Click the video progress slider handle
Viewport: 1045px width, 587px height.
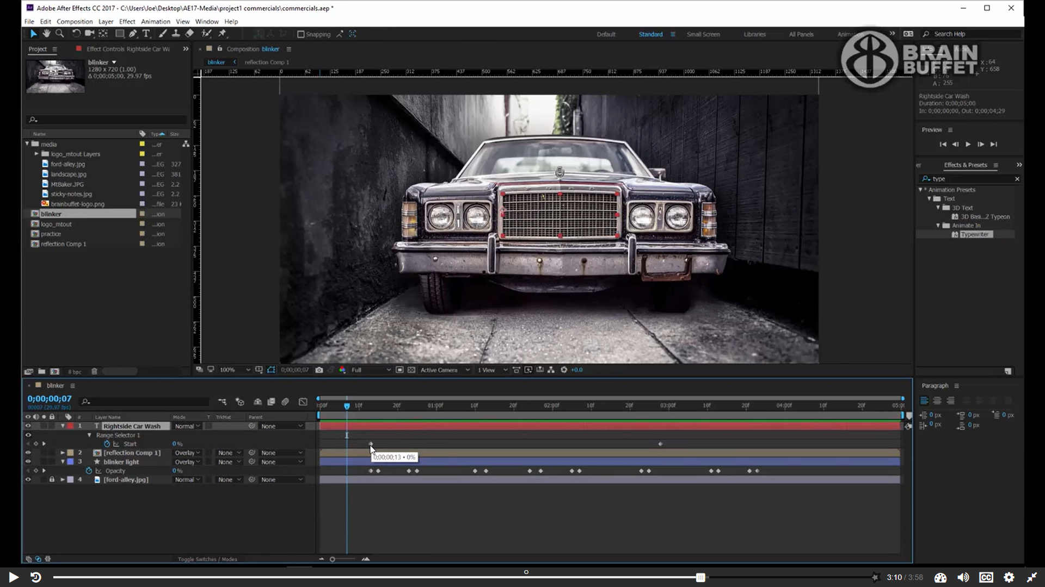[x=700, y=577]
